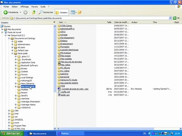Open the view mode (Affichage) icon

tap(73, 12)
